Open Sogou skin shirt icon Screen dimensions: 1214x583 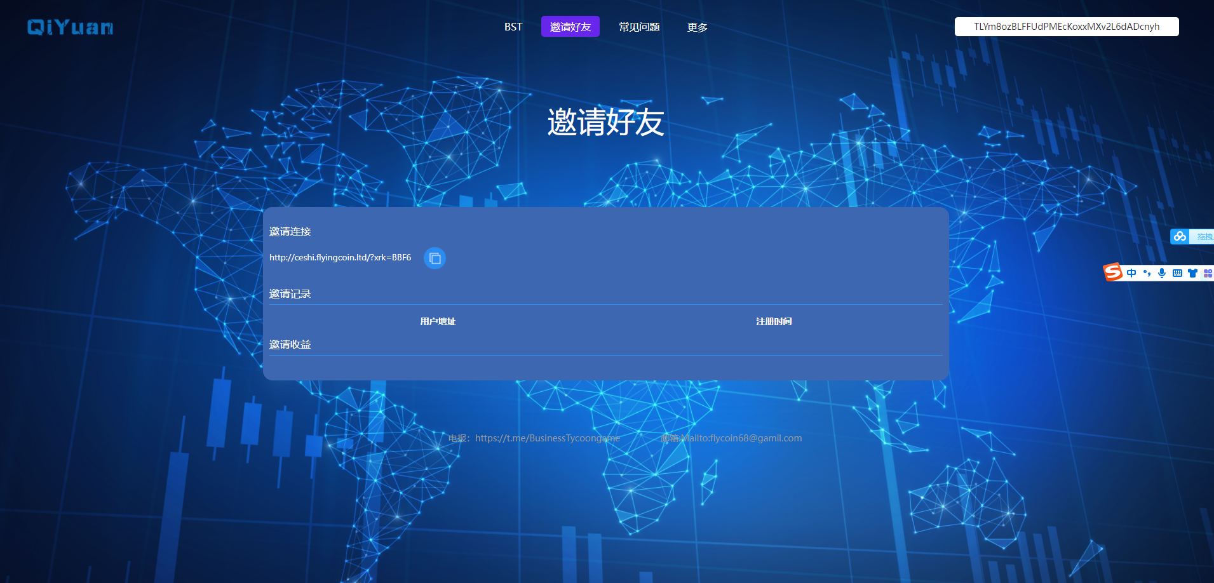[1192, 273]
